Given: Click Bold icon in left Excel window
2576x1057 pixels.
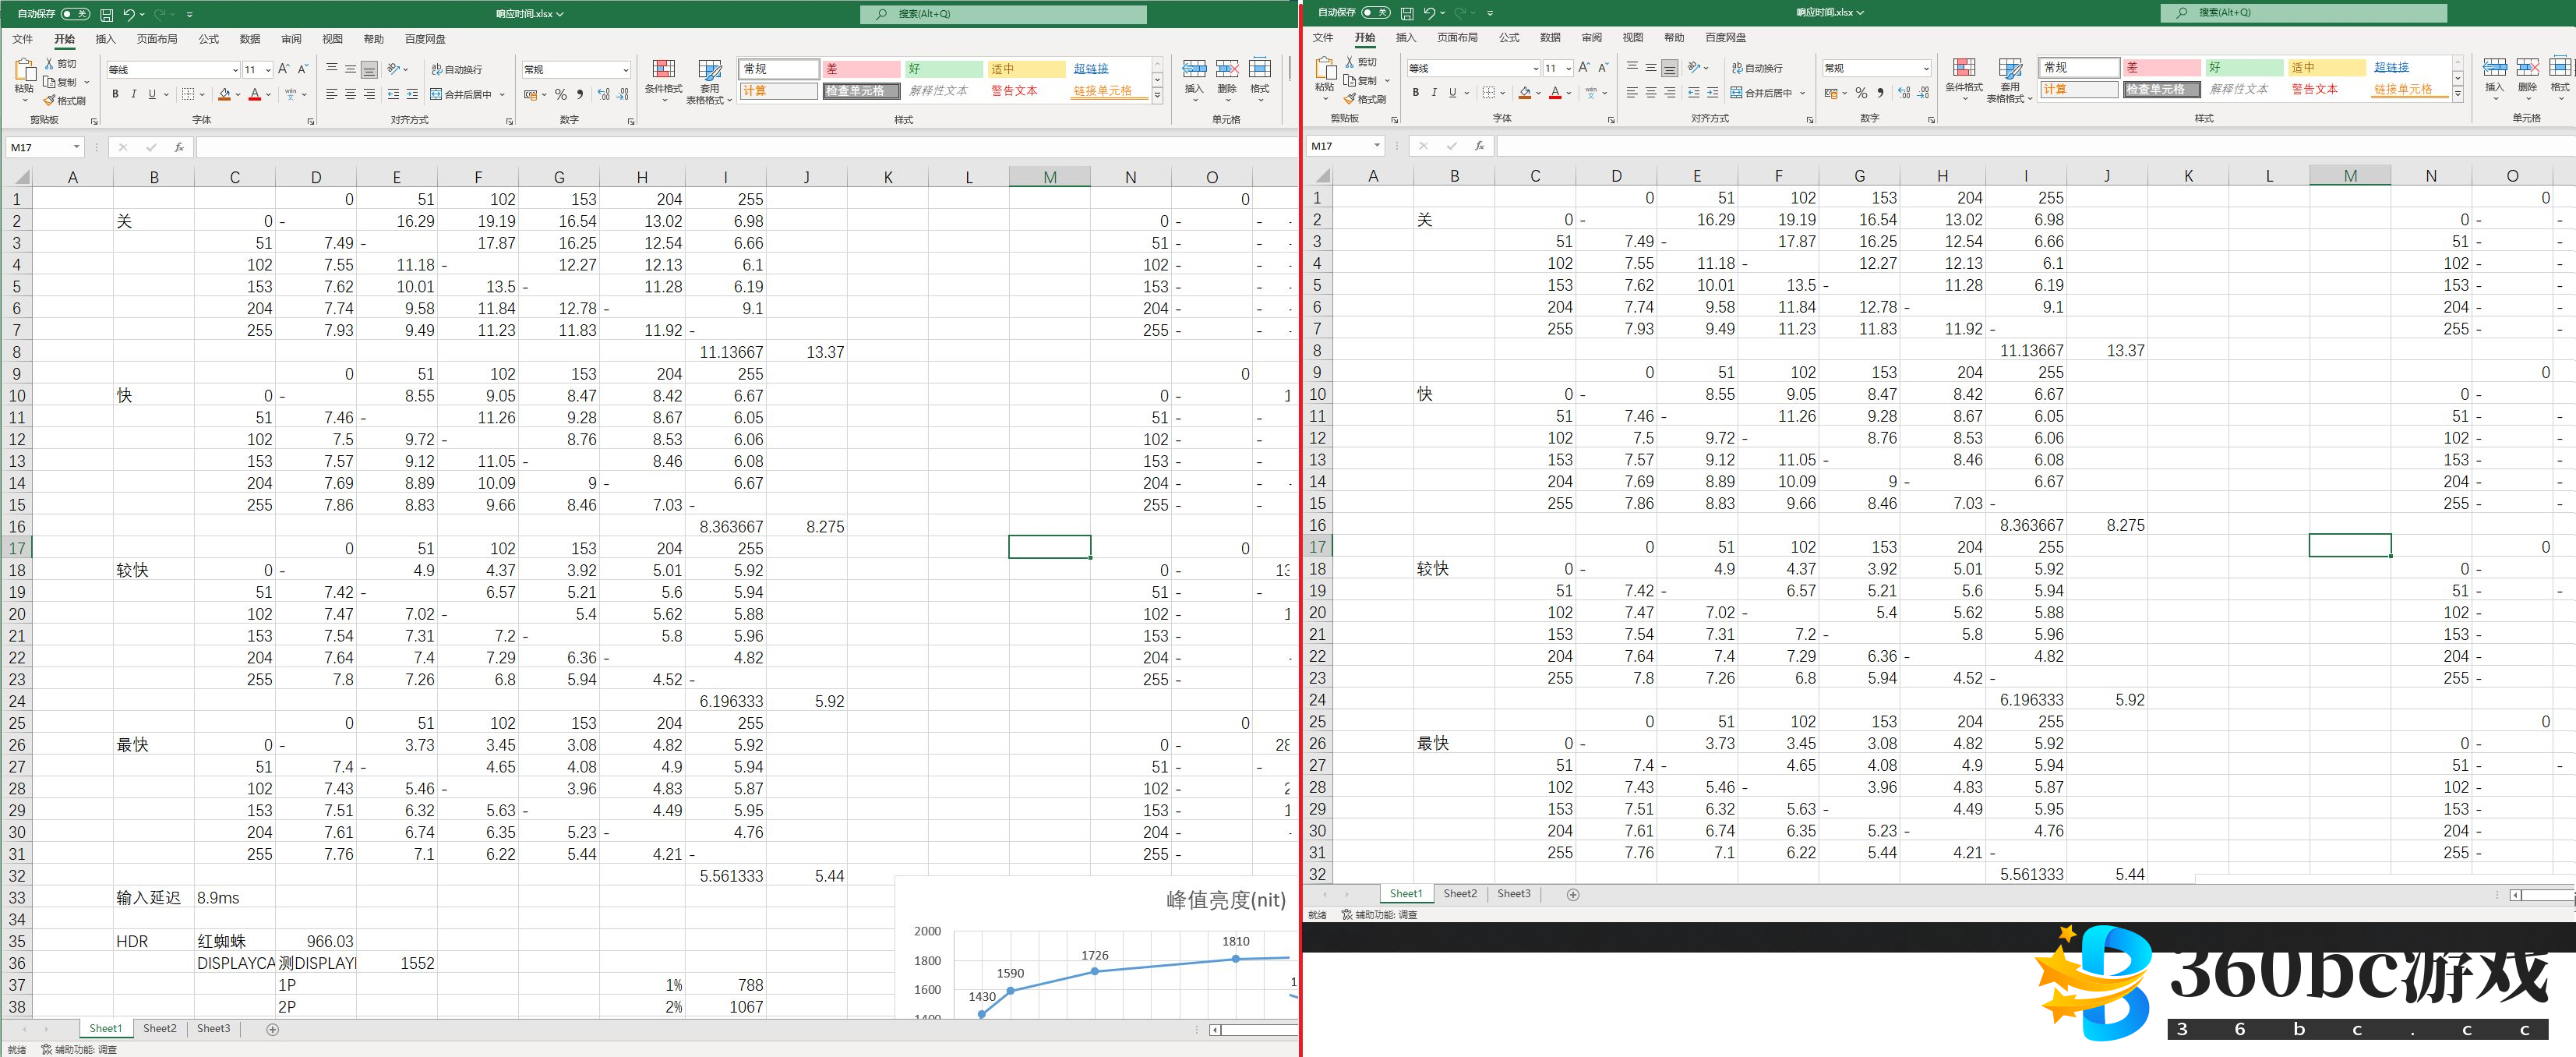Looking at the screenshot, I should click(x=115, y=94).
